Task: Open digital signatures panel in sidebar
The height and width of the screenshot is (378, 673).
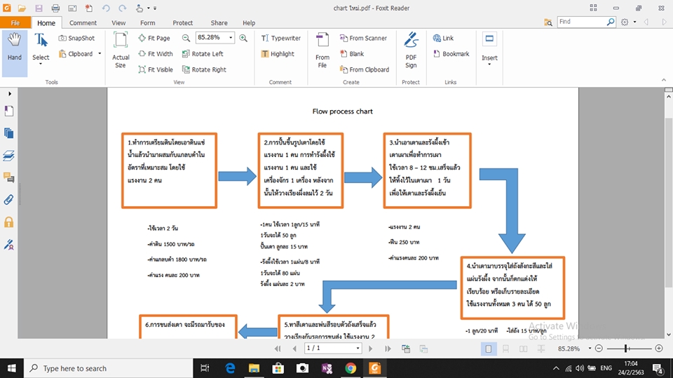Action: tap(9, 245)
